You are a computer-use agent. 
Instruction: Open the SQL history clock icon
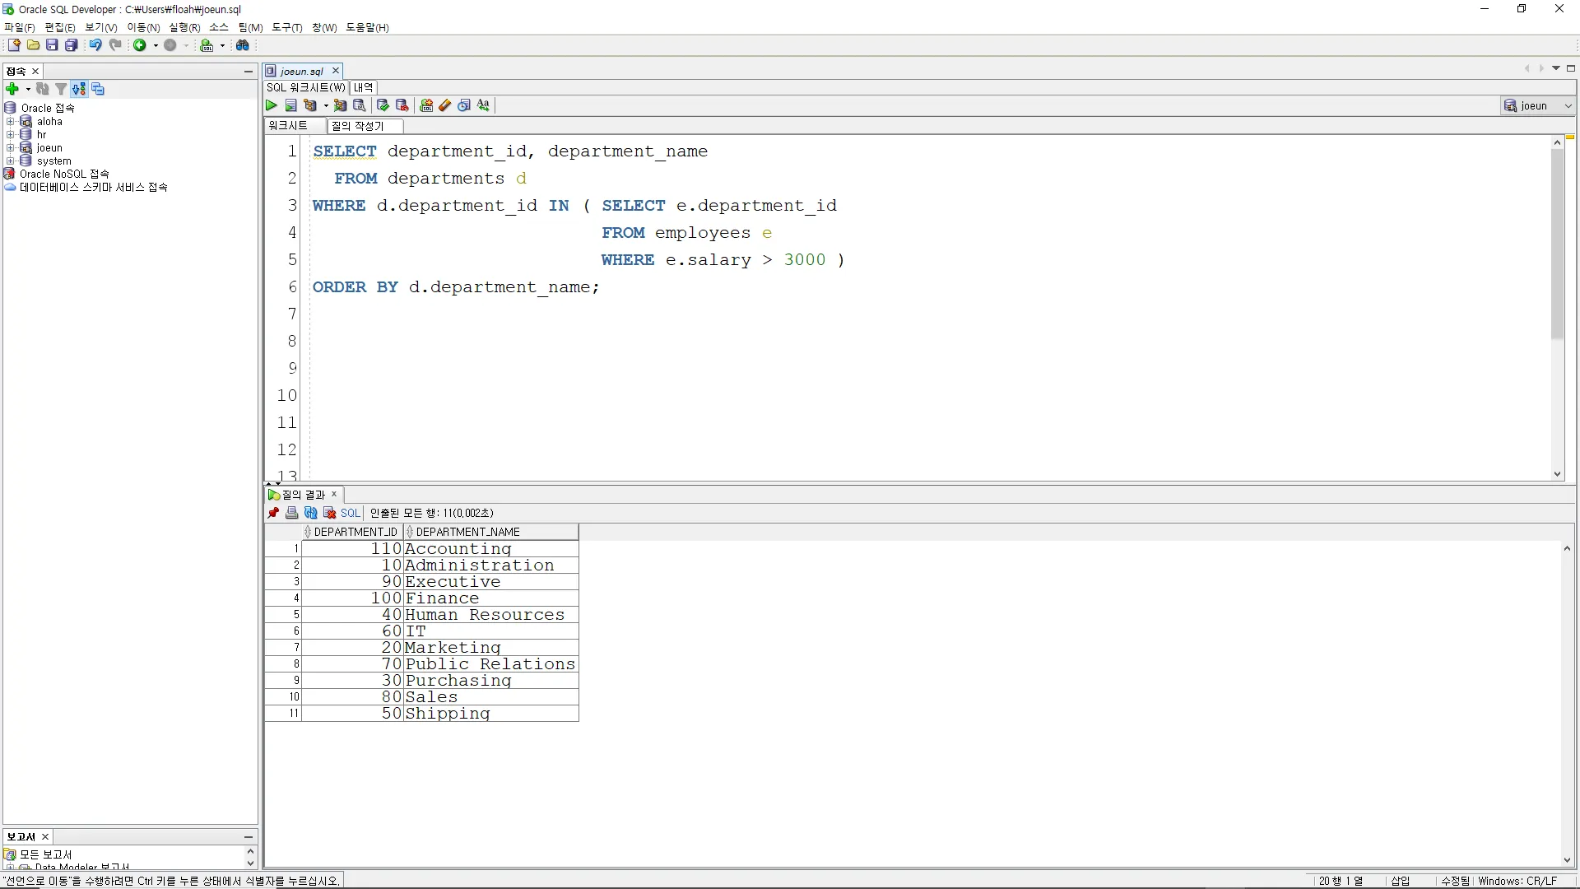464,105
